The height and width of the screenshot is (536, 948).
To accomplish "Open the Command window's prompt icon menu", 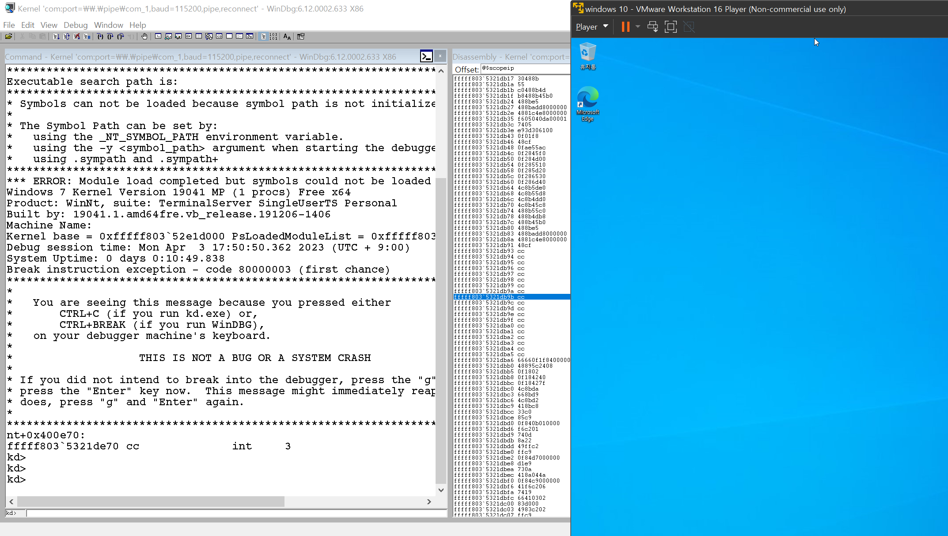I will click(426, 57).
